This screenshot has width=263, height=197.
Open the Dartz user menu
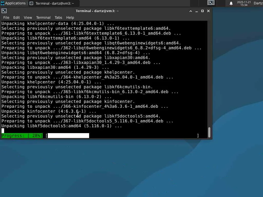pos(258,3)
